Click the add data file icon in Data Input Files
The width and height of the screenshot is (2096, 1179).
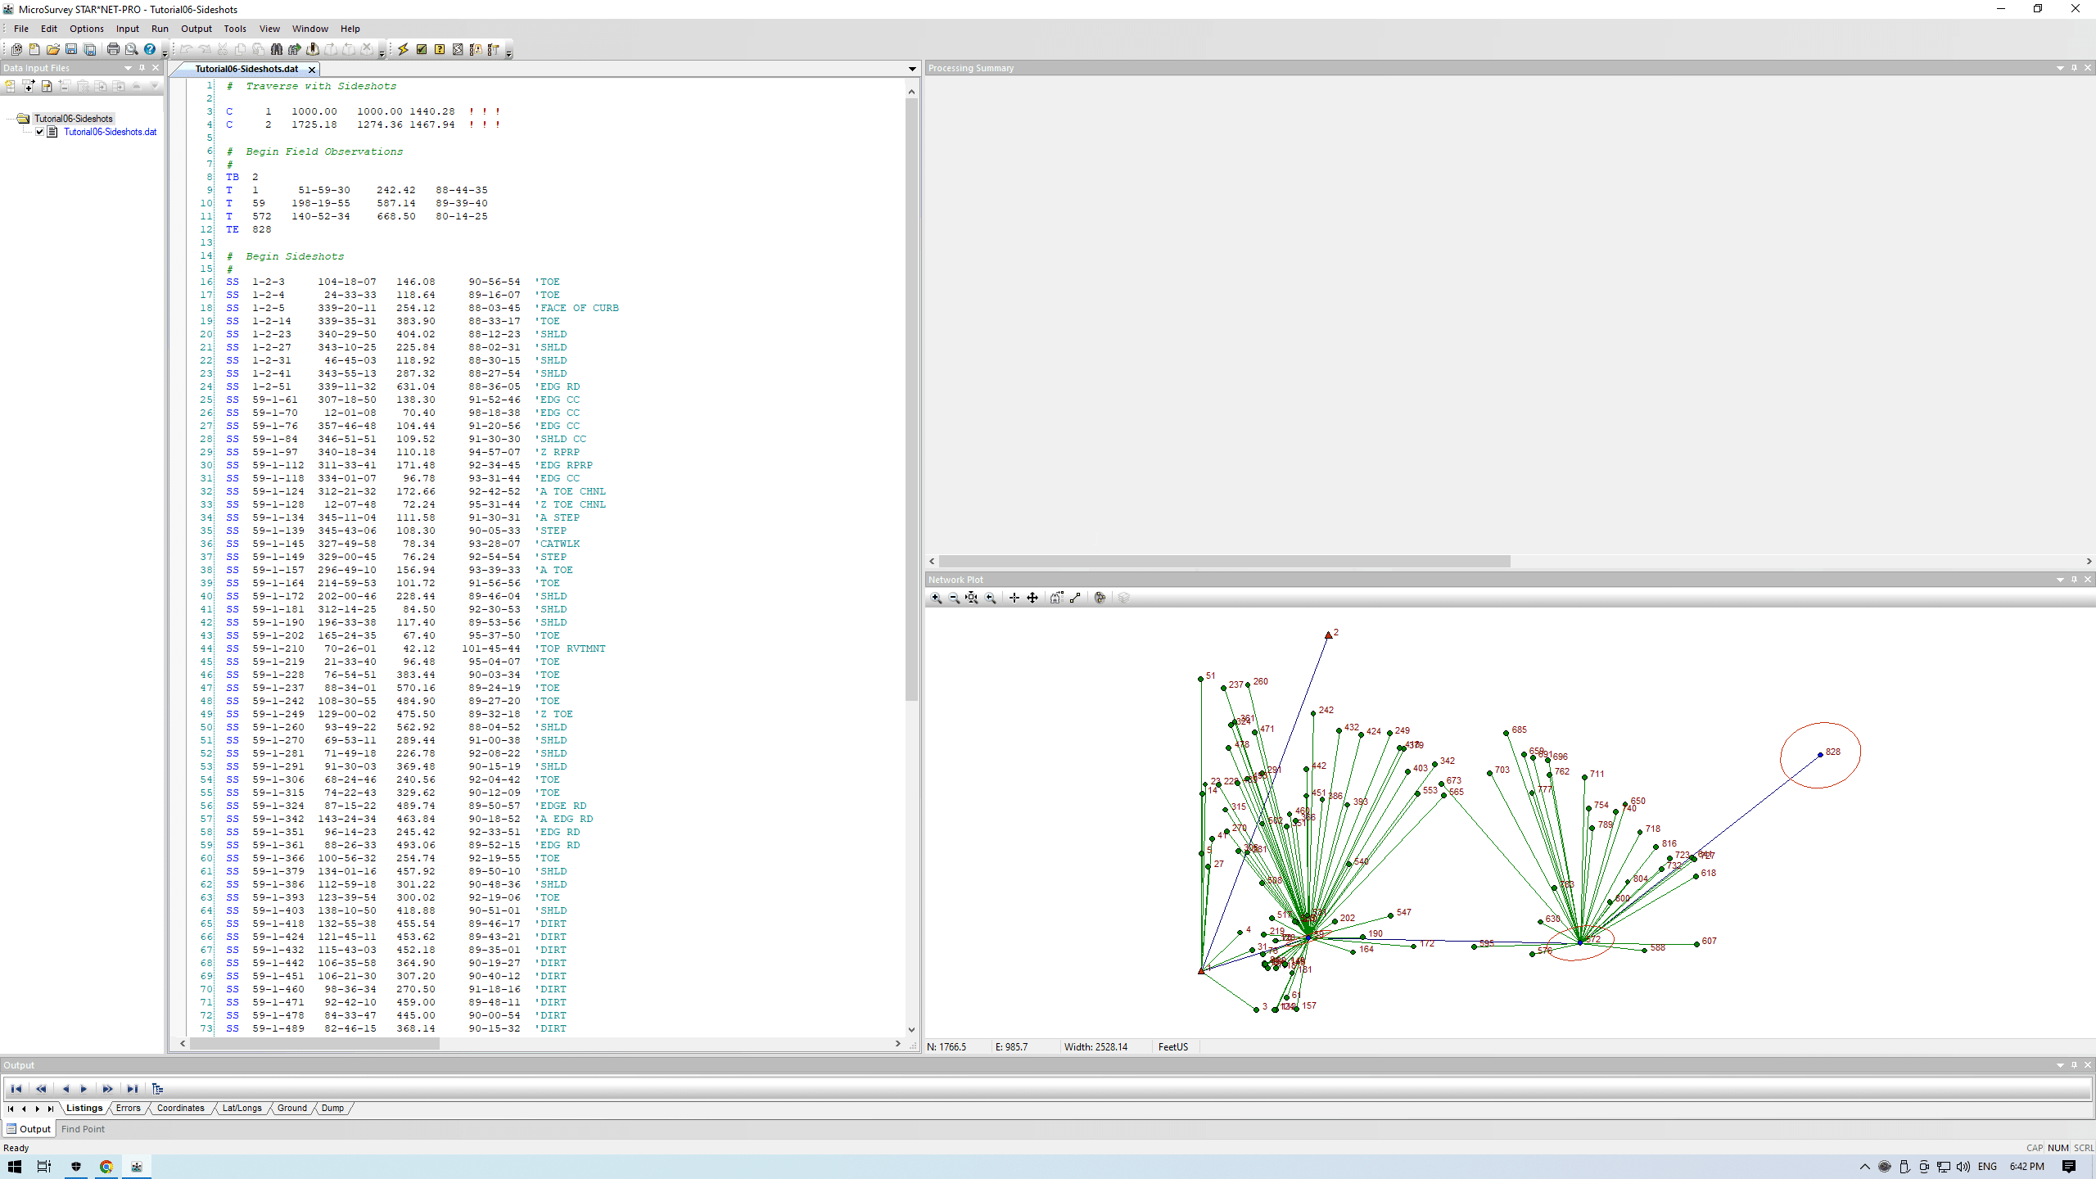[29, 86]
